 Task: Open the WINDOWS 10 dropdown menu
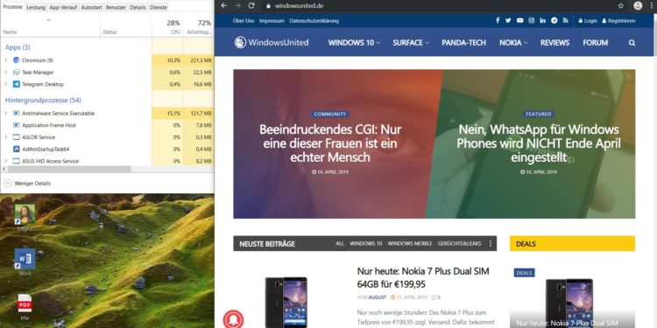pyautogui.click(x=354, y=43)
